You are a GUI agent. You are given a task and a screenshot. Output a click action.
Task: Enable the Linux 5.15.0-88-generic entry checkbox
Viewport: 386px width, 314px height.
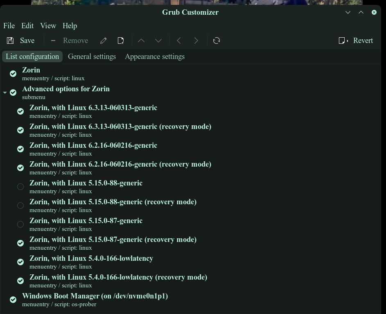click(x=20, y=187)
